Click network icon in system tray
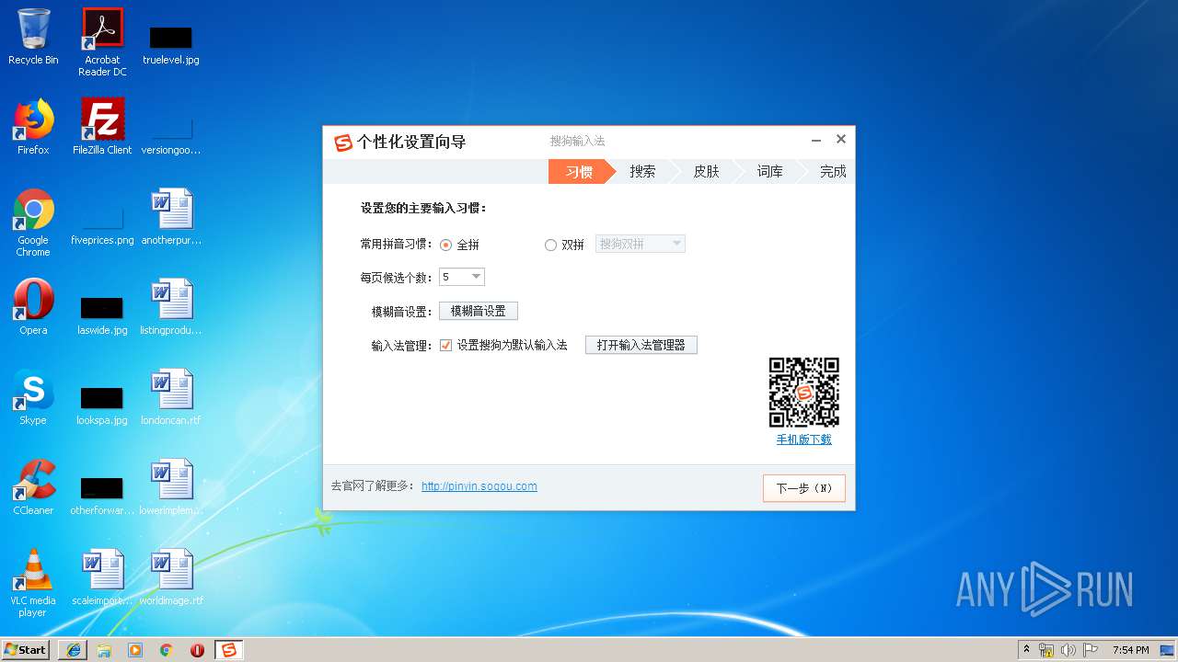Image resolution: width=1178 pixels, height=662 pixels. 1046,650
